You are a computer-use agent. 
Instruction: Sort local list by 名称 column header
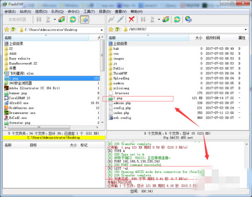(x=46, y=38)
